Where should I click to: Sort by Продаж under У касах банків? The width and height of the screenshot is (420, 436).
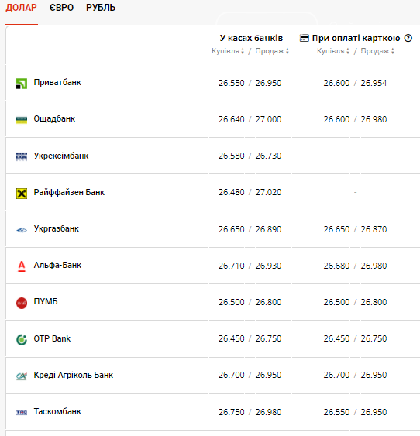pos(272,51)
